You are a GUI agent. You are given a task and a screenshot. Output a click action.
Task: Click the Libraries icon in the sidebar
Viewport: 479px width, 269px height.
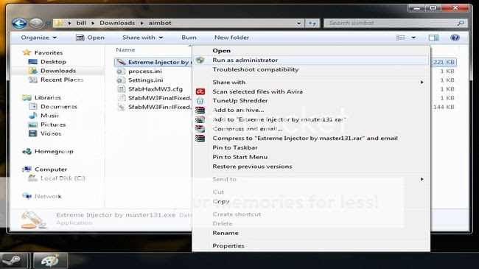point(27,97)
